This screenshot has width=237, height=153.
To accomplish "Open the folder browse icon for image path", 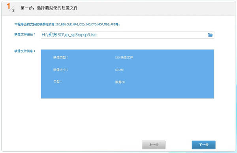I will (210, 35).
